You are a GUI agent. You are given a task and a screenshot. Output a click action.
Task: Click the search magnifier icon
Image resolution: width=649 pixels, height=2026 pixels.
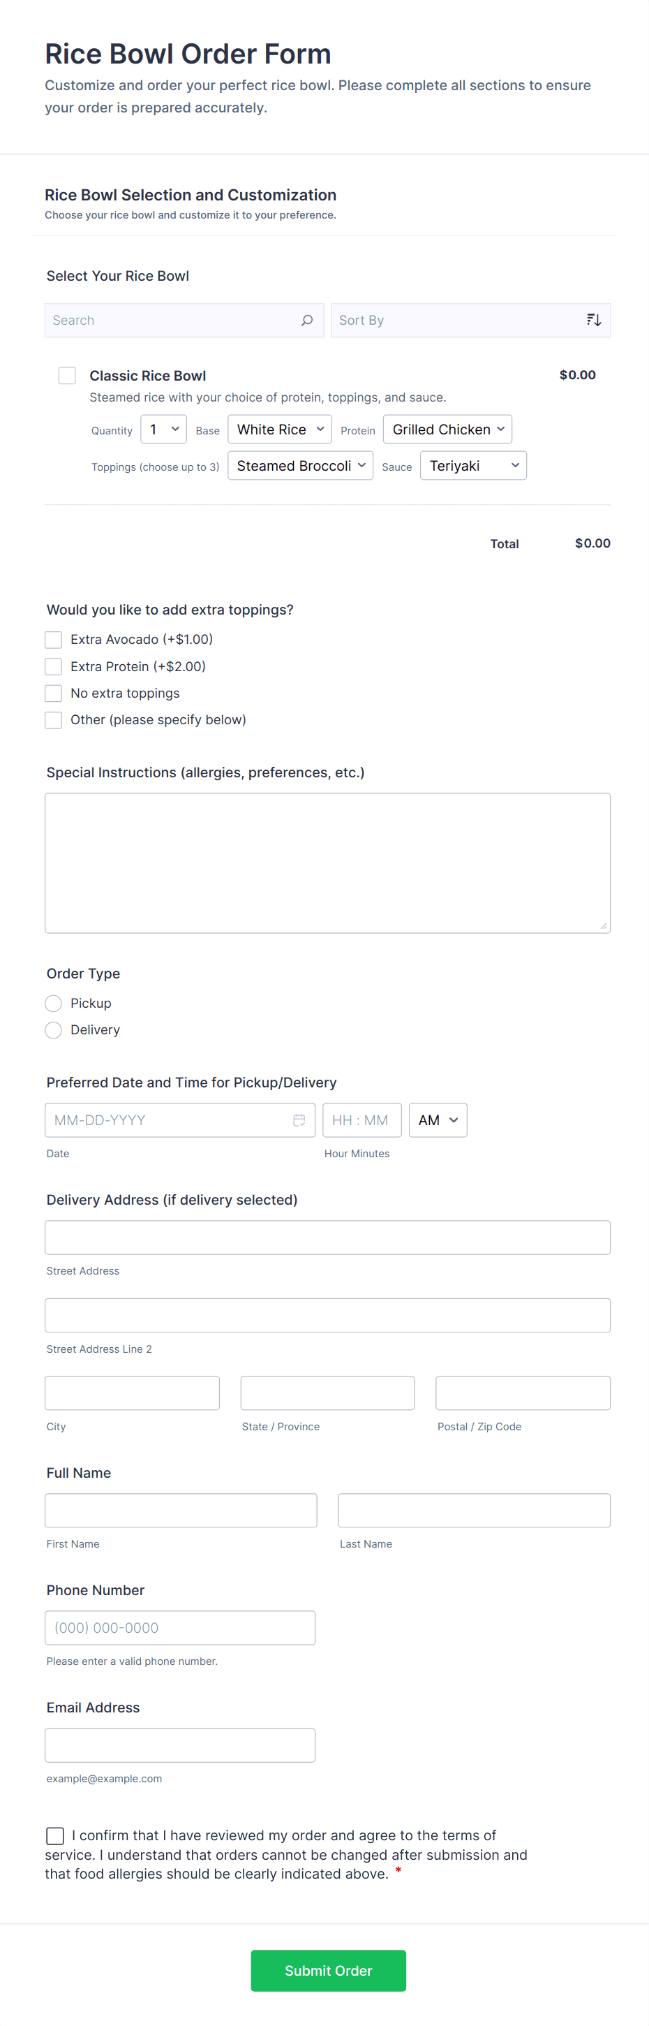(x=306, y=320)
